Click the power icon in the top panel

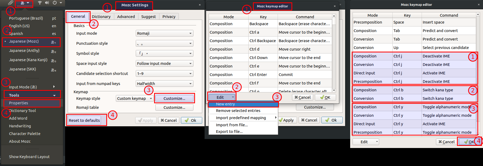pos(55,3)
